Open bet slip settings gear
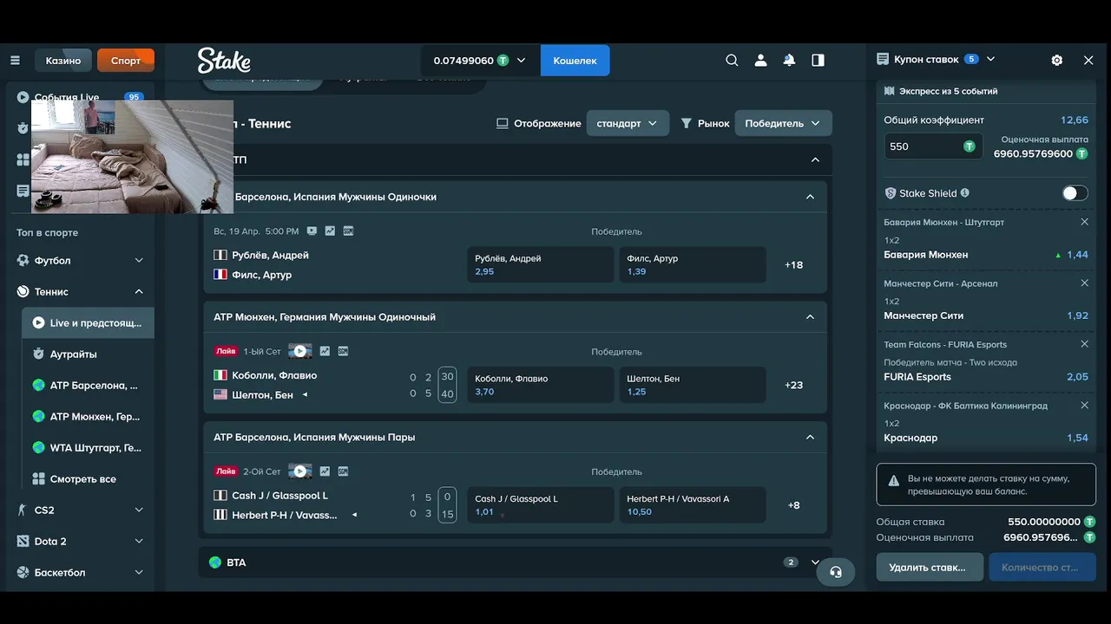Screen dimensions: 1111x624 (x=1056, y=61)
